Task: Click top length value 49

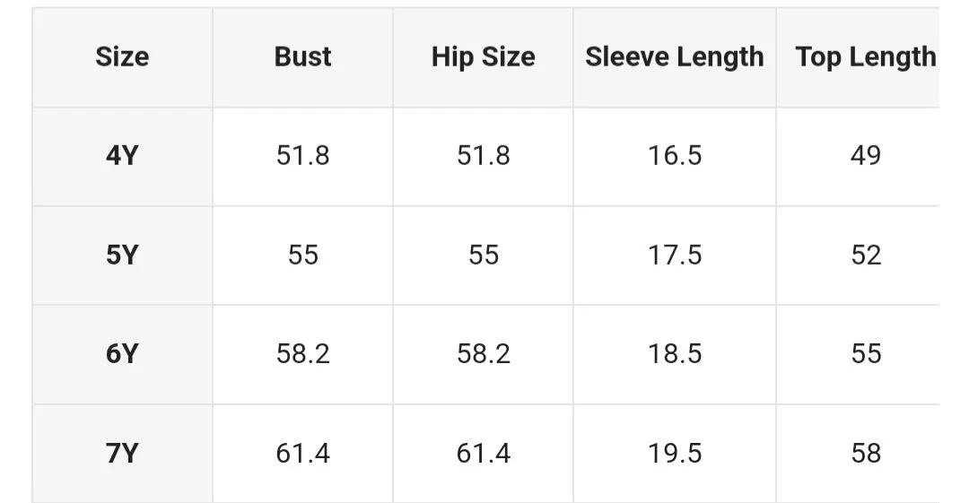Action: coord(865,156)
